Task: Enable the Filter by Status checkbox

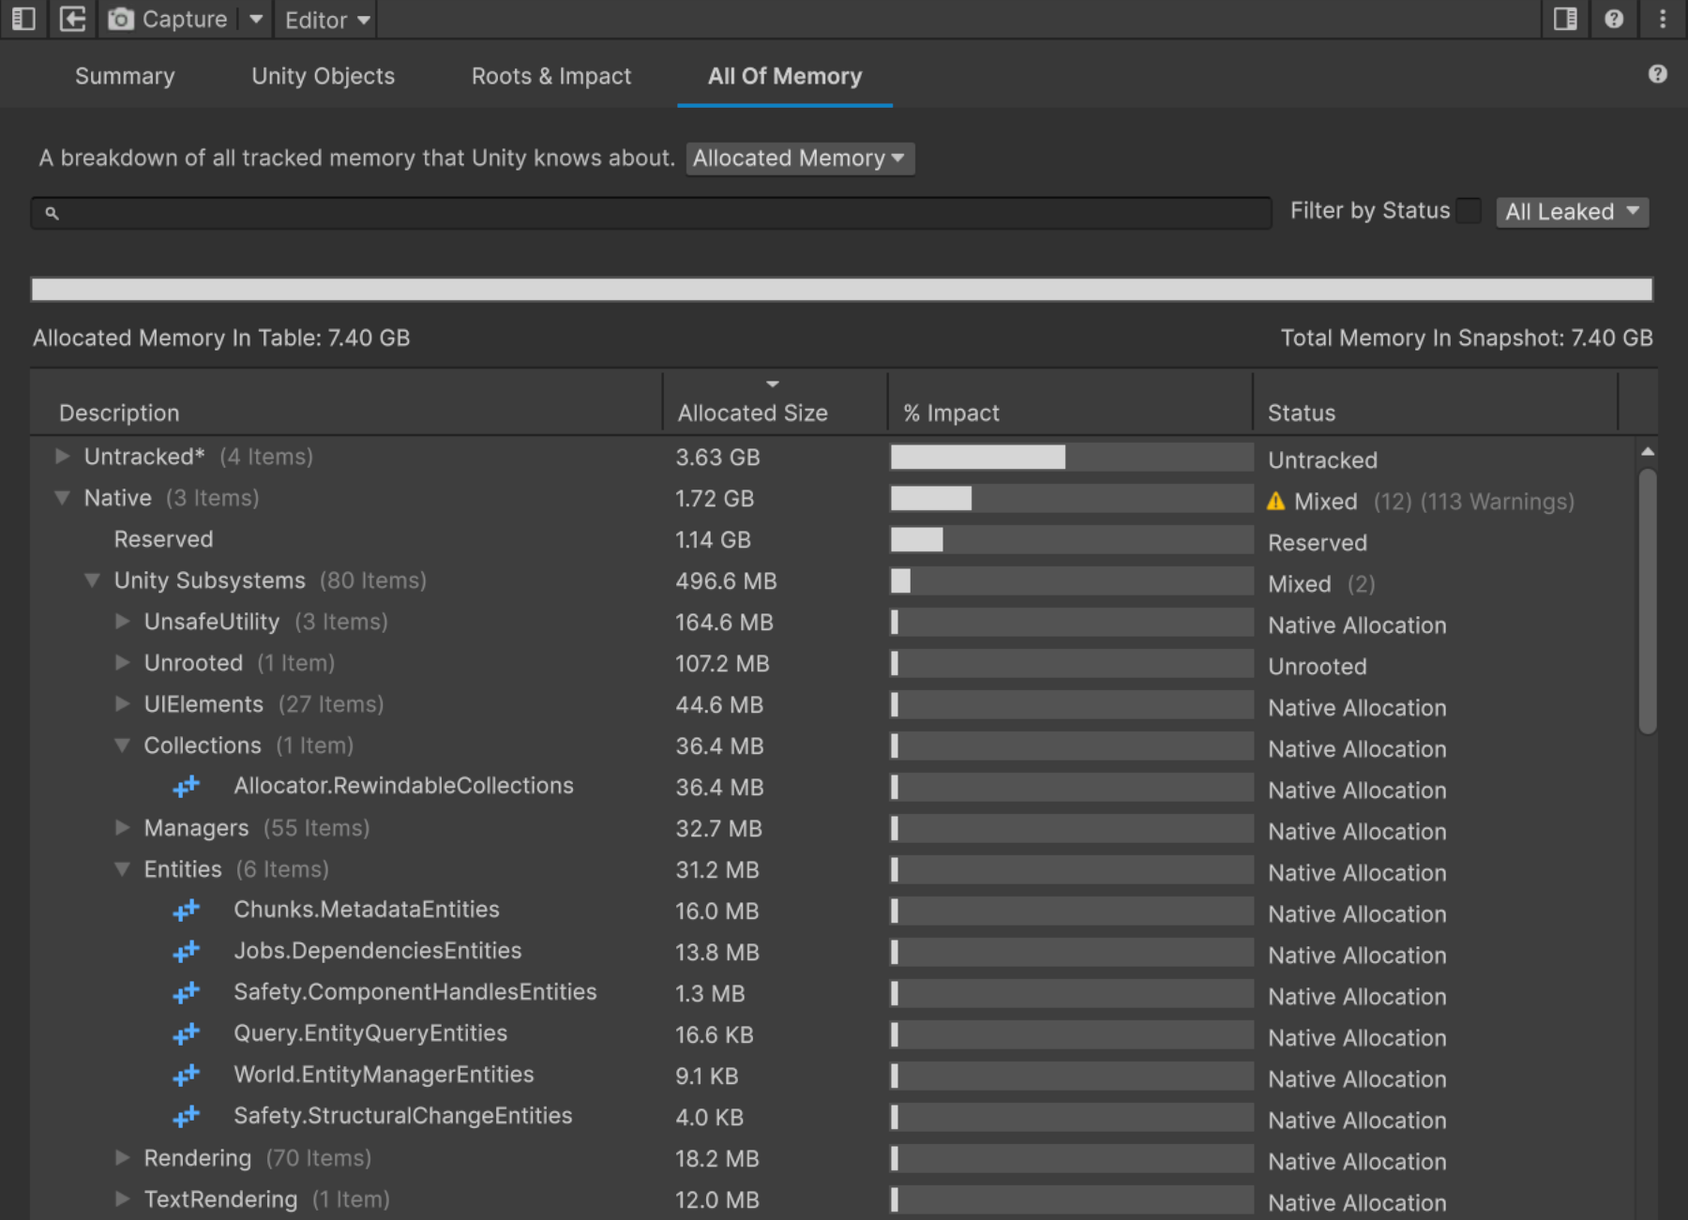Action: (1469, 211)
